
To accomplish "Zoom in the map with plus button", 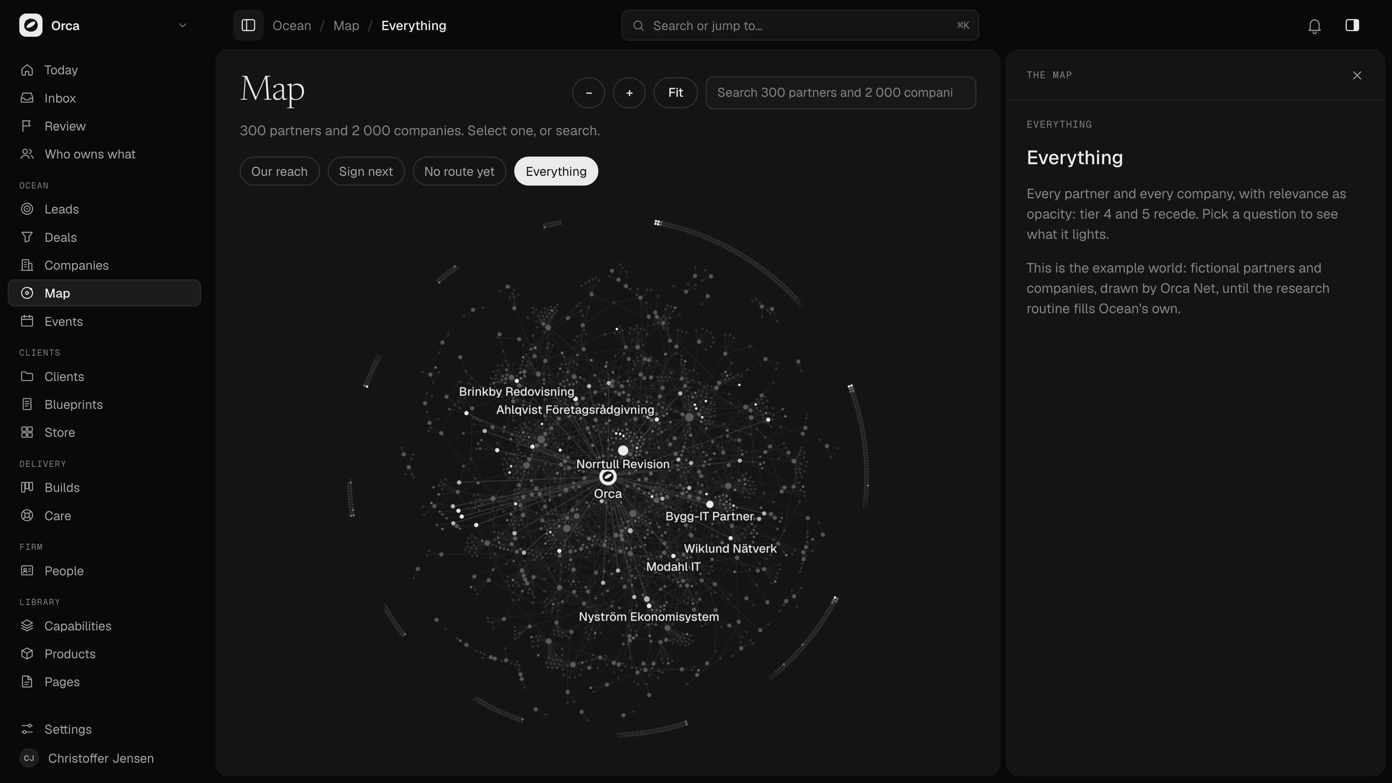I will tap(629, 93).
